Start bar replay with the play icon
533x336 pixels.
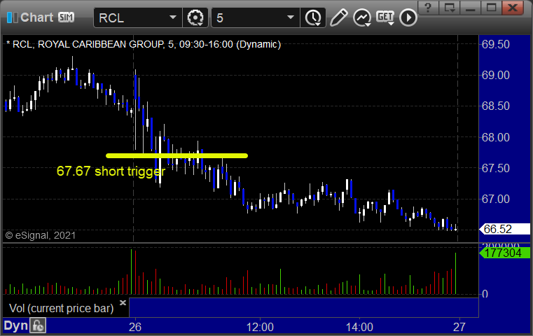pyautogui.click(x=408, y=17)
